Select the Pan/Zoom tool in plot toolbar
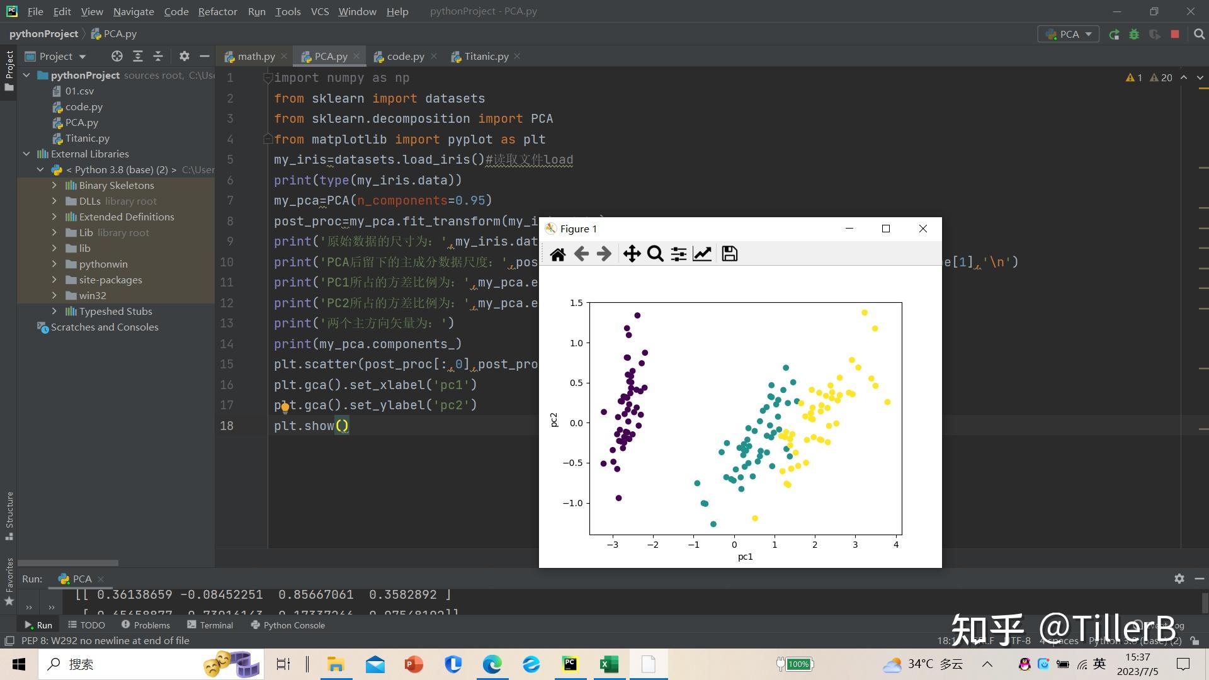 click(631, 253)
